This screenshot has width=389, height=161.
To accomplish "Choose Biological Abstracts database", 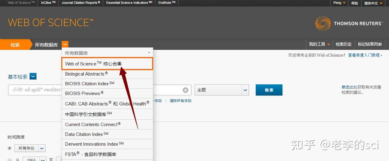I will [x=107, y=74].
